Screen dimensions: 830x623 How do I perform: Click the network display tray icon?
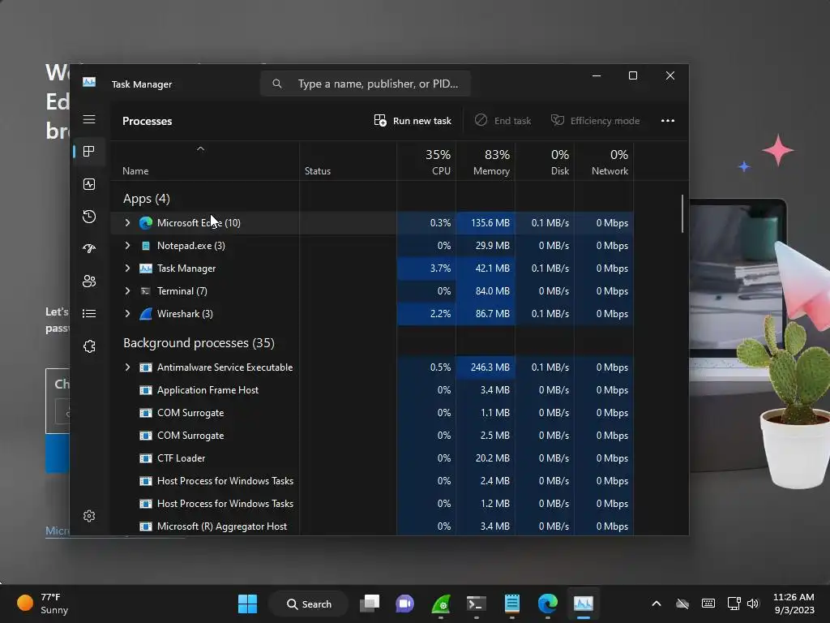734,604
